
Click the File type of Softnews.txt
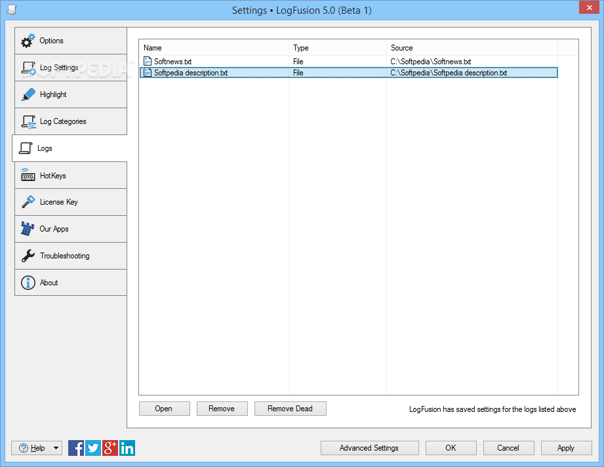298,61
